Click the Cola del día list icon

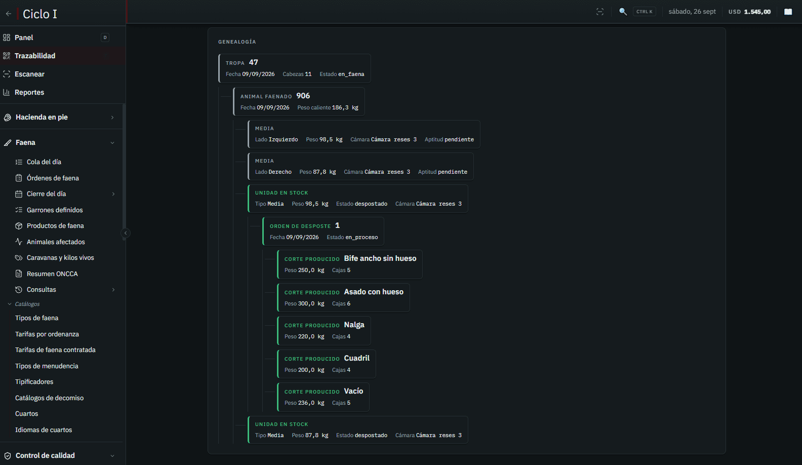(x=19, y=162)
